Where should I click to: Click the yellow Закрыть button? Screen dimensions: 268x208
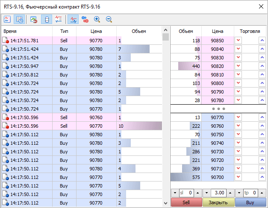(218, 202)
